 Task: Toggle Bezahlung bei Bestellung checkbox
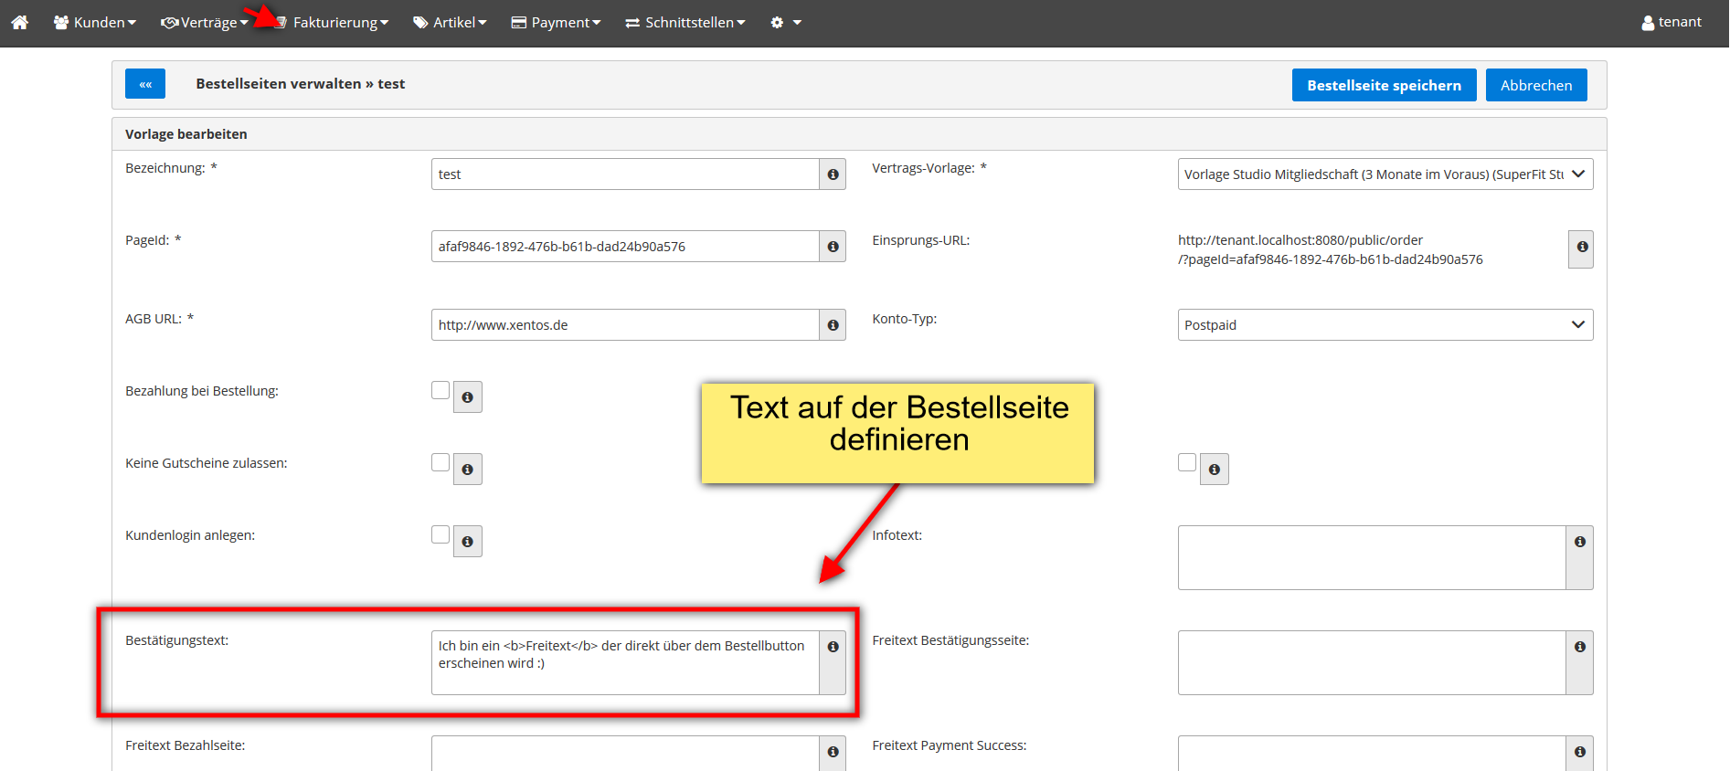440,390
